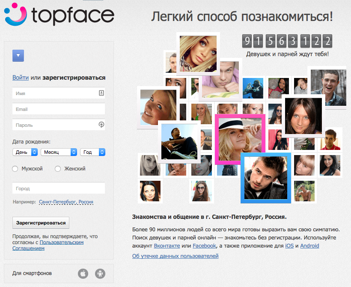Image resolution: width=351 pixels, height=287 pixels.
Task: Open Об утечке данных пользователей link
Action: pyautogui.click(x=175, y=256)
